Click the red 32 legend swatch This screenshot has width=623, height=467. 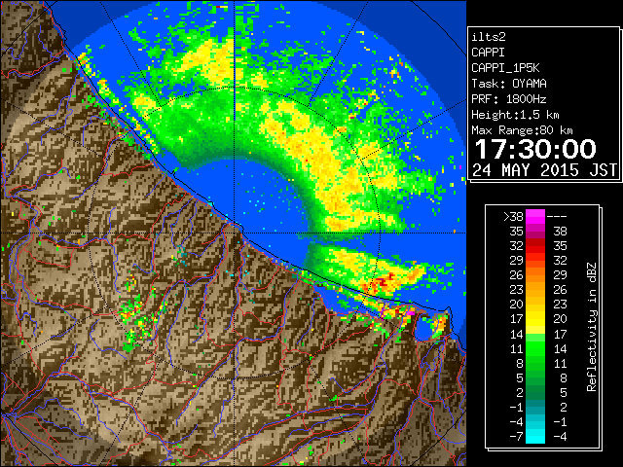coord(535,246)
